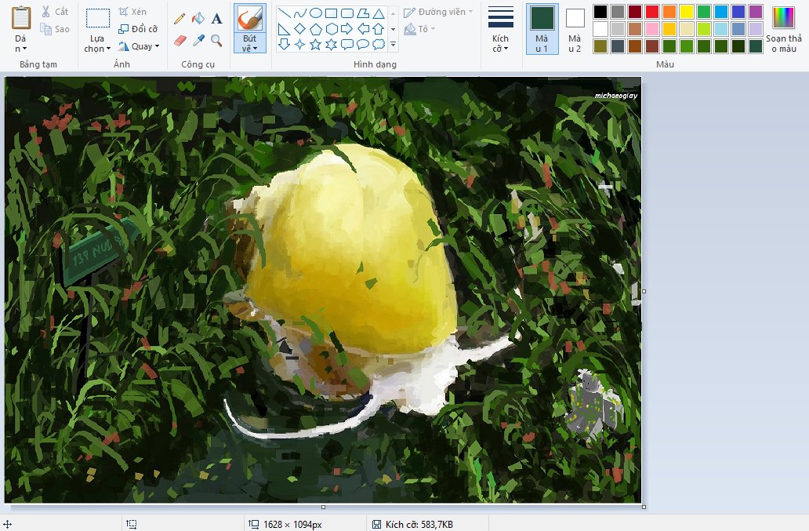This screenshot has height=531, width=809.
Task: Select Màu 2 (Color 2) box
Action: [575, 29]
